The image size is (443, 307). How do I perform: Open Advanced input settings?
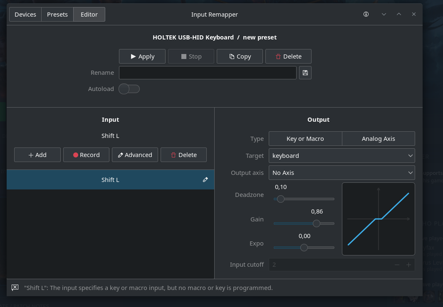pyautogui.click(x=135, y=155)
